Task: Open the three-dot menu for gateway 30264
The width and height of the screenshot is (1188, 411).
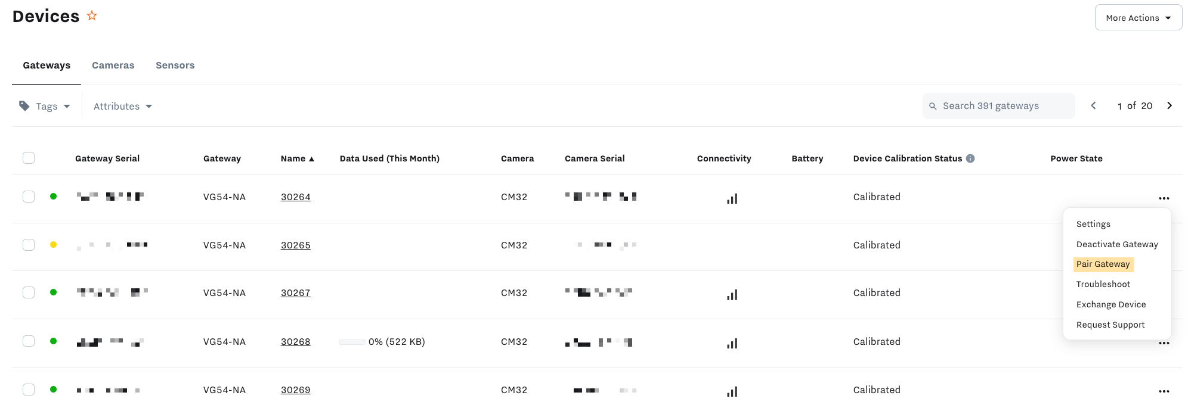Action: (1164, 198)
